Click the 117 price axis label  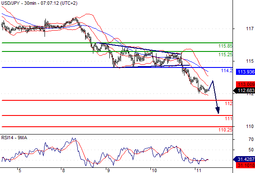click(x=250, y=29)
